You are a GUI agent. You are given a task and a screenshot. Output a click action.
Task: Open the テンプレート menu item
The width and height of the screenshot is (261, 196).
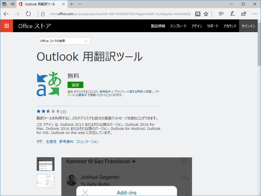[x=178, y=26]
